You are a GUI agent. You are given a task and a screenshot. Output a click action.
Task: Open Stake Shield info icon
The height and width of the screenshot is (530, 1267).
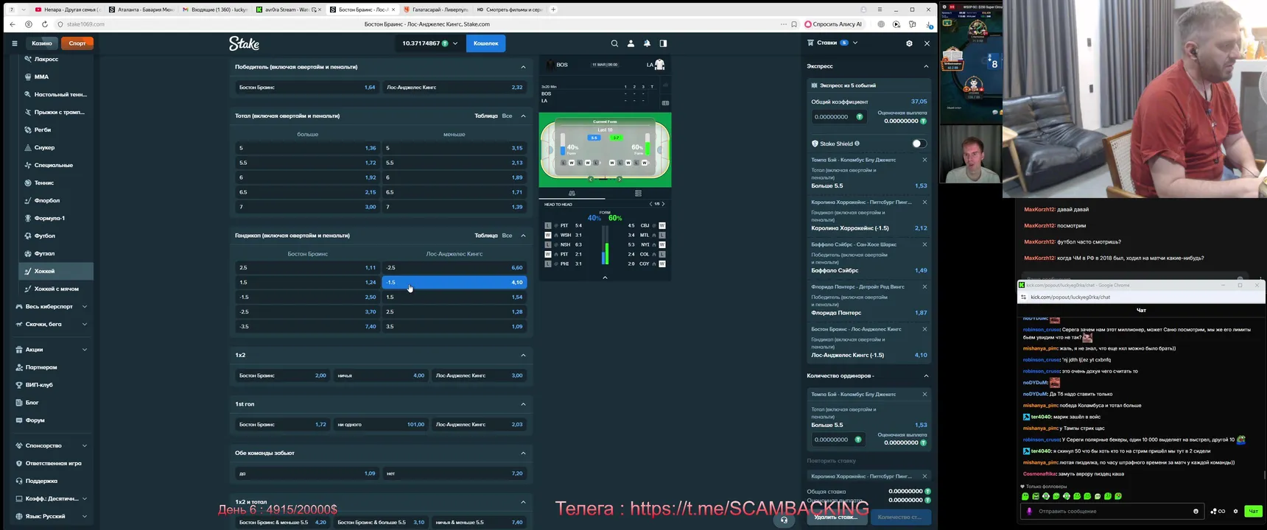click(857, 144)
